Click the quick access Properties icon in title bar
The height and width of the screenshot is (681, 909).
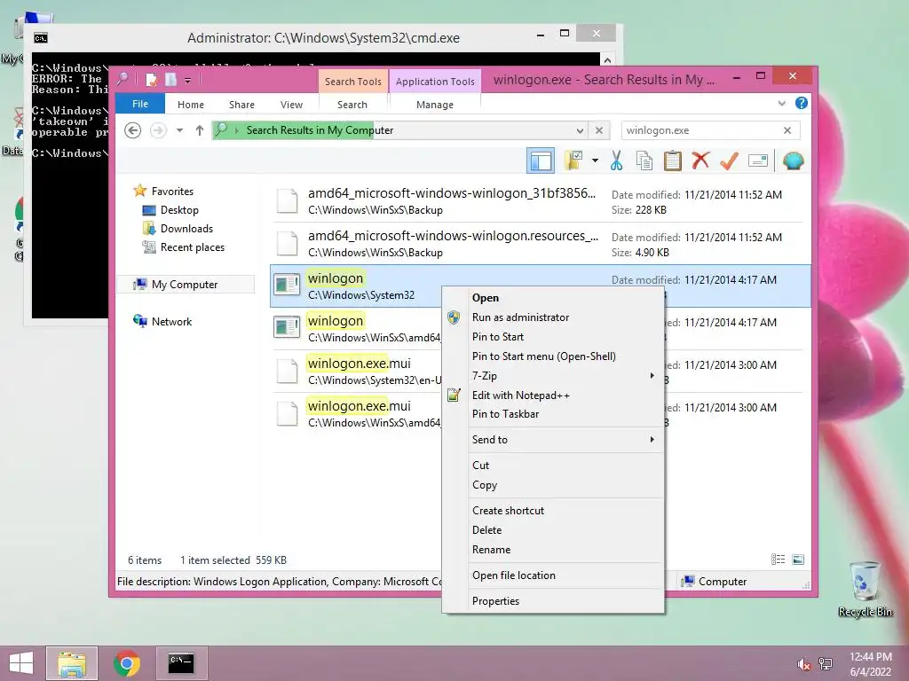tap(151, 79)
